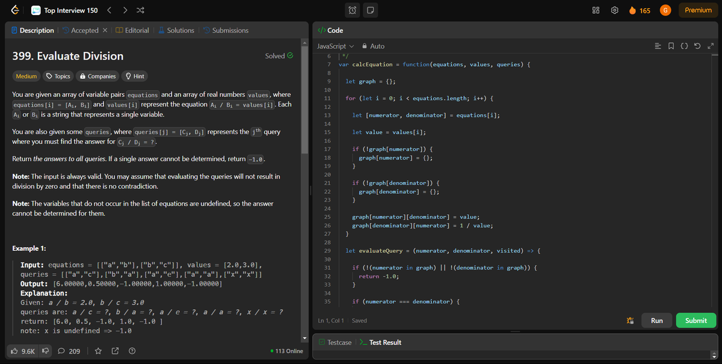Open the profile avatar G
Image resolution: width=722 pixels, height=364 pixels.
665,10
